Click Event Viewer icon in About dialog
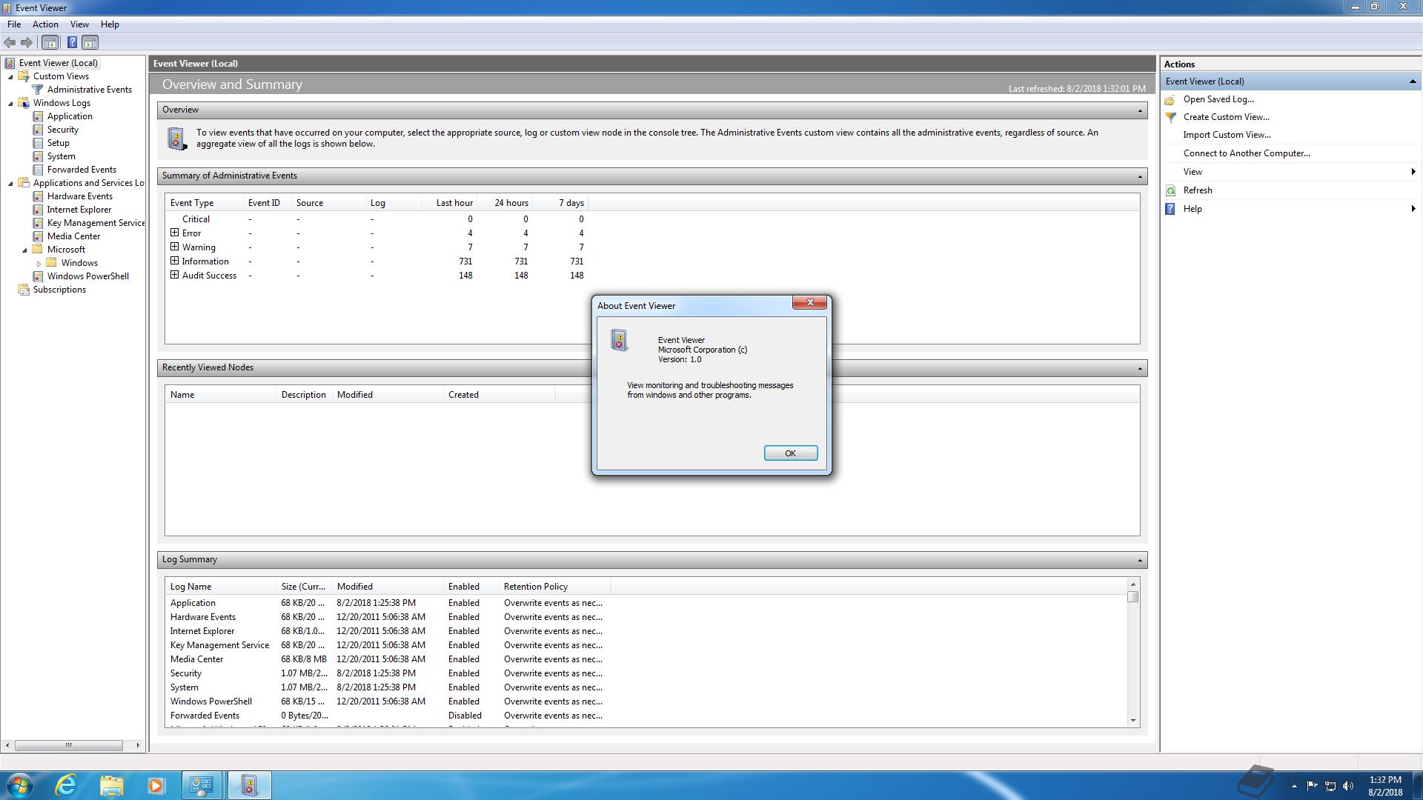 coord(620,340)
